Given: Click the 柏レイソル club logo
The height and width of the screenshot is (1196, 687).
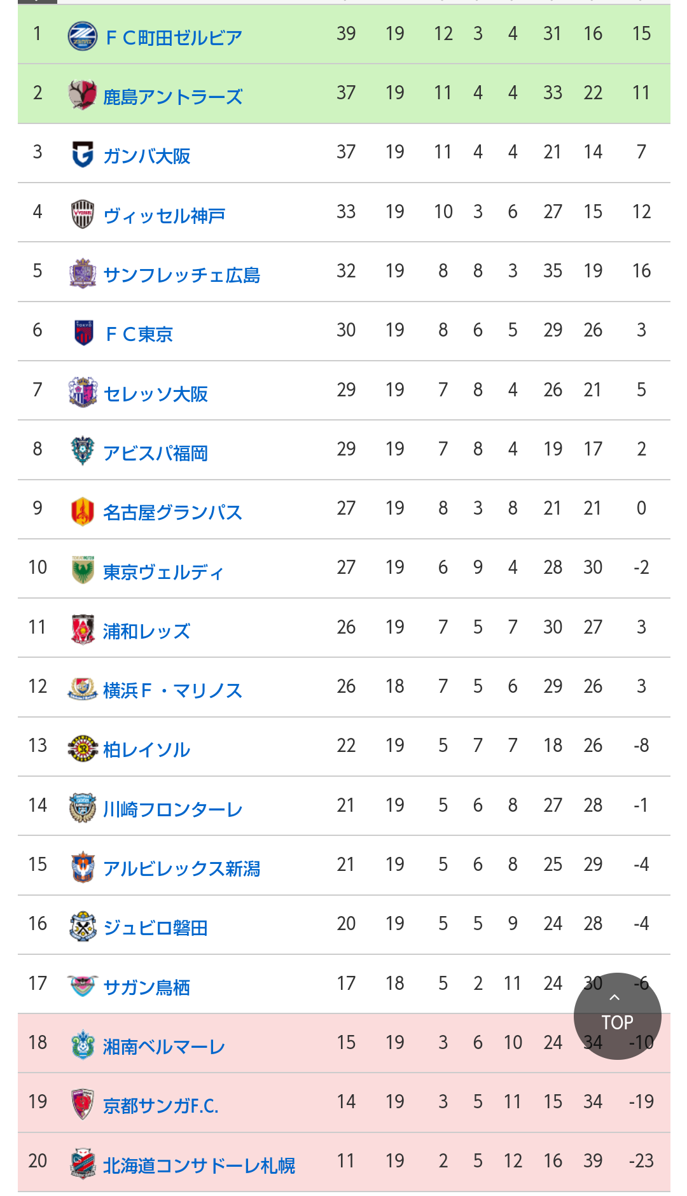Looking at the screenshot, I should click(83, 748).
